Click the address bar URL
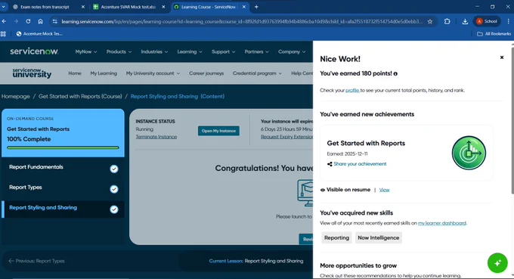 tap(242, 22)
